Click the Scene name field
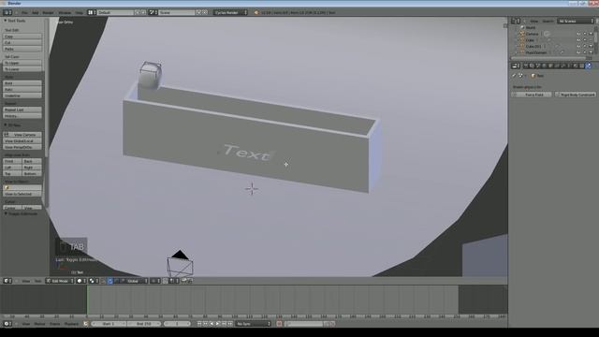This screenshot has height=337, width=599. click(177, 12)
